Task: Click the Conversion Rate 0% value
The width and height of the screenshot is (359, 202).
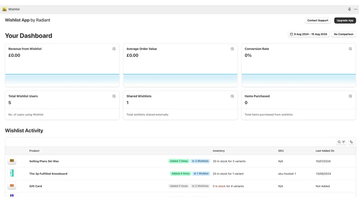Action: click(x=248, y=55)
